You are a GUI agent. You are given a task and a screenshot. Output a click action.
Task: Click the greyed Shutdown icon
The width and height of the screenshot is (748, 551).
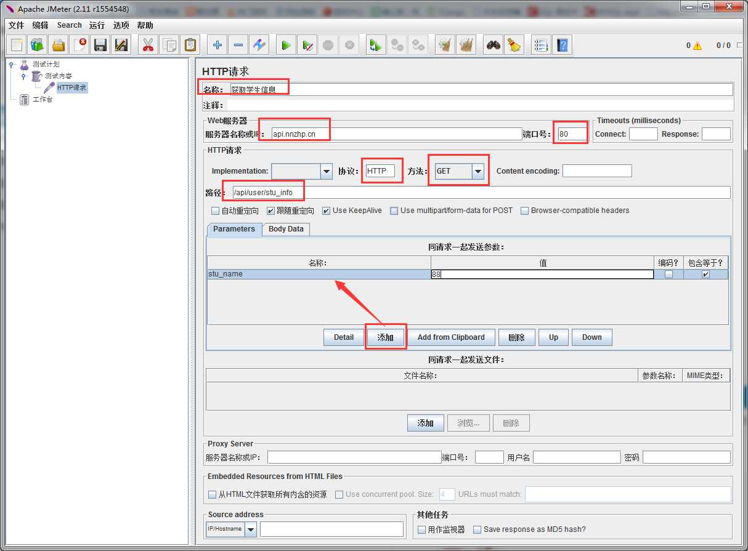click(349, 45)
